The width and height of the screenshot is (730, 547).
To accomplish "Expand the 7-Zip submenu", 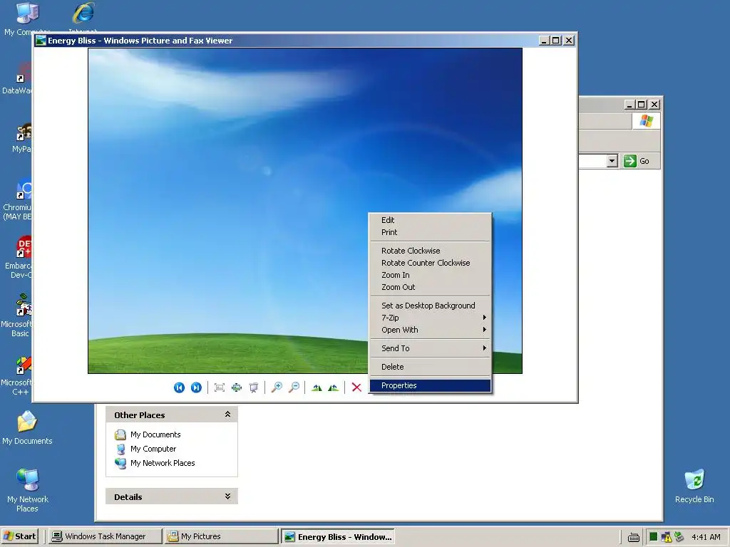I will (430, 318).
